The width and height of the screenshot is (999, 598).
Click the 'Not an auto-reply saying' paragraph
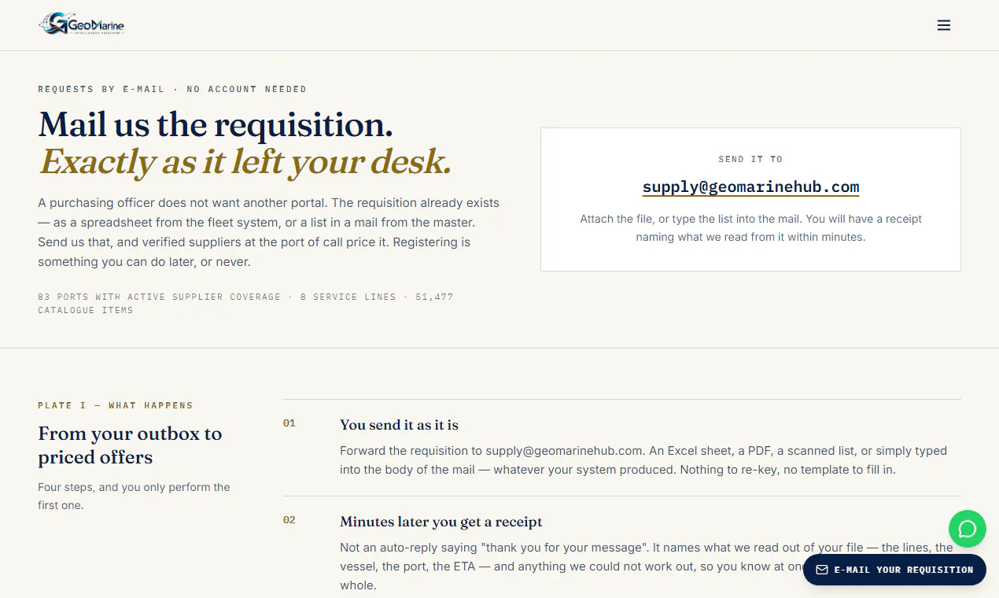647,566
